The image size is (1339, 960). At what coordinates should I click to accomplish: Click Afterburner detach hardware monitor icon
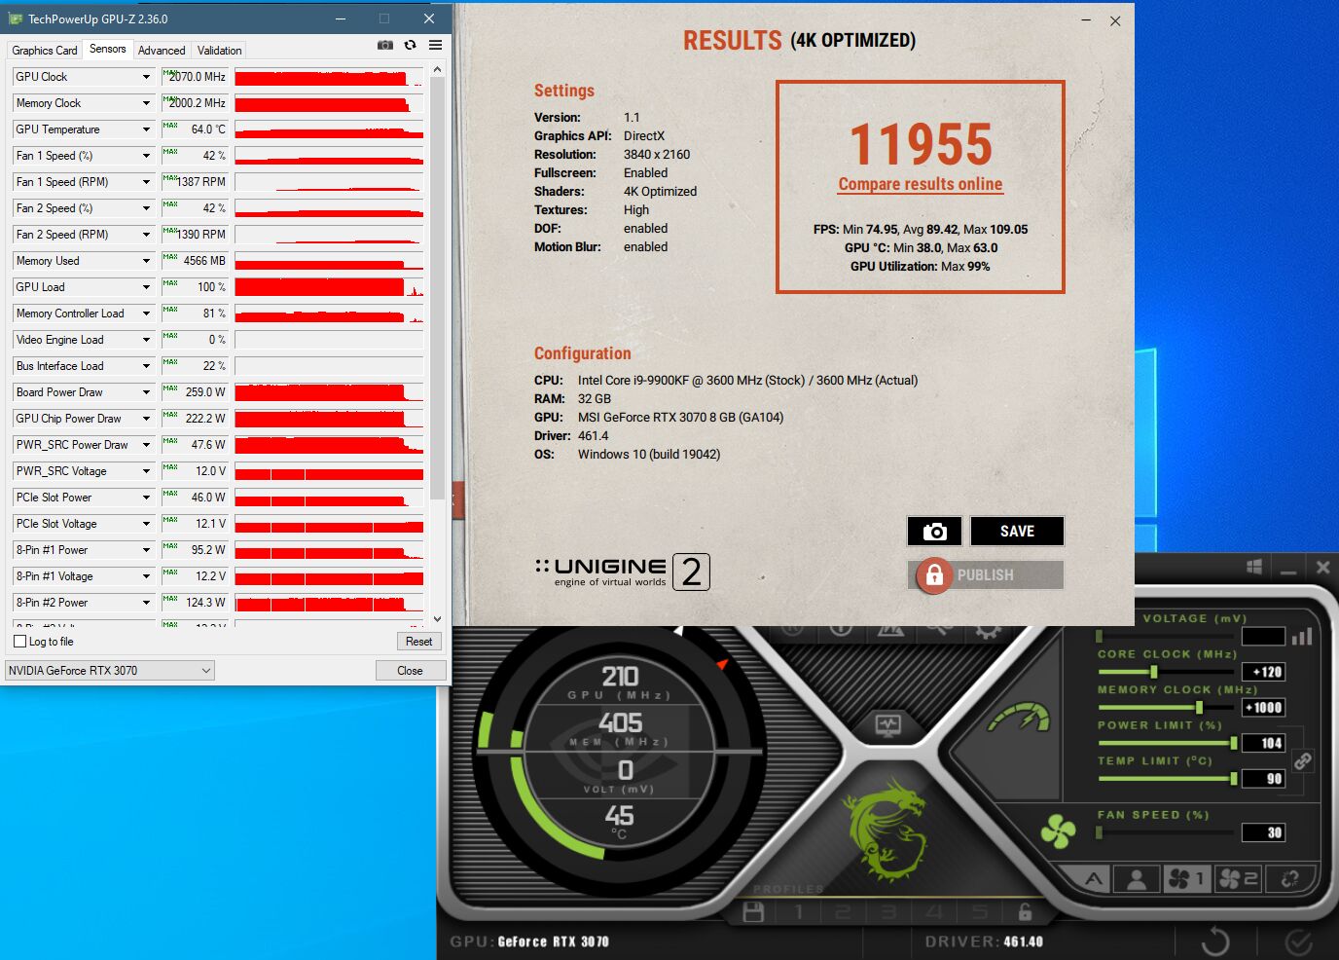888,724
